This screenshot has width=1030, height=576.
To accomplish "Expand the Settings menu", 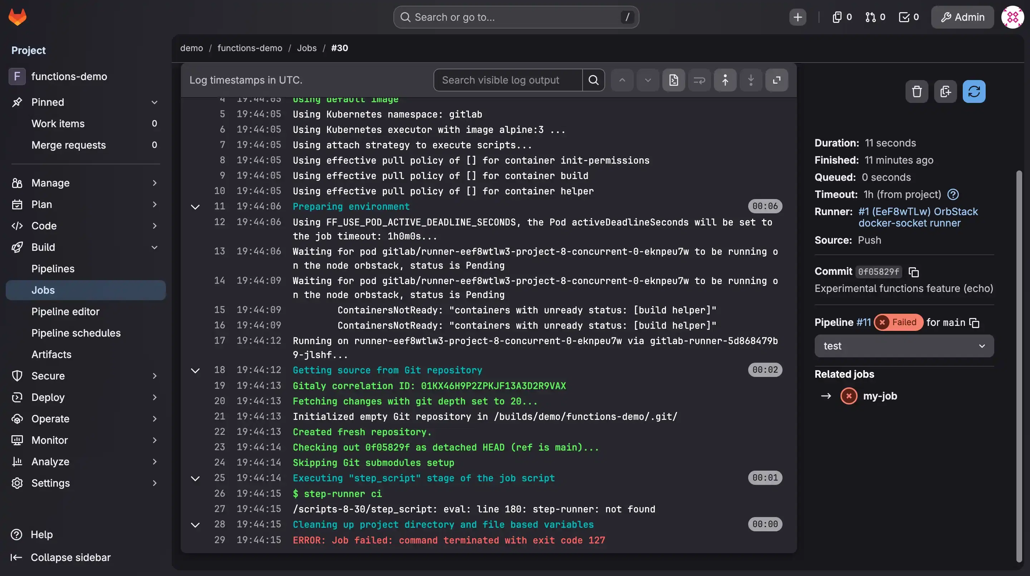I will (85, 483).
